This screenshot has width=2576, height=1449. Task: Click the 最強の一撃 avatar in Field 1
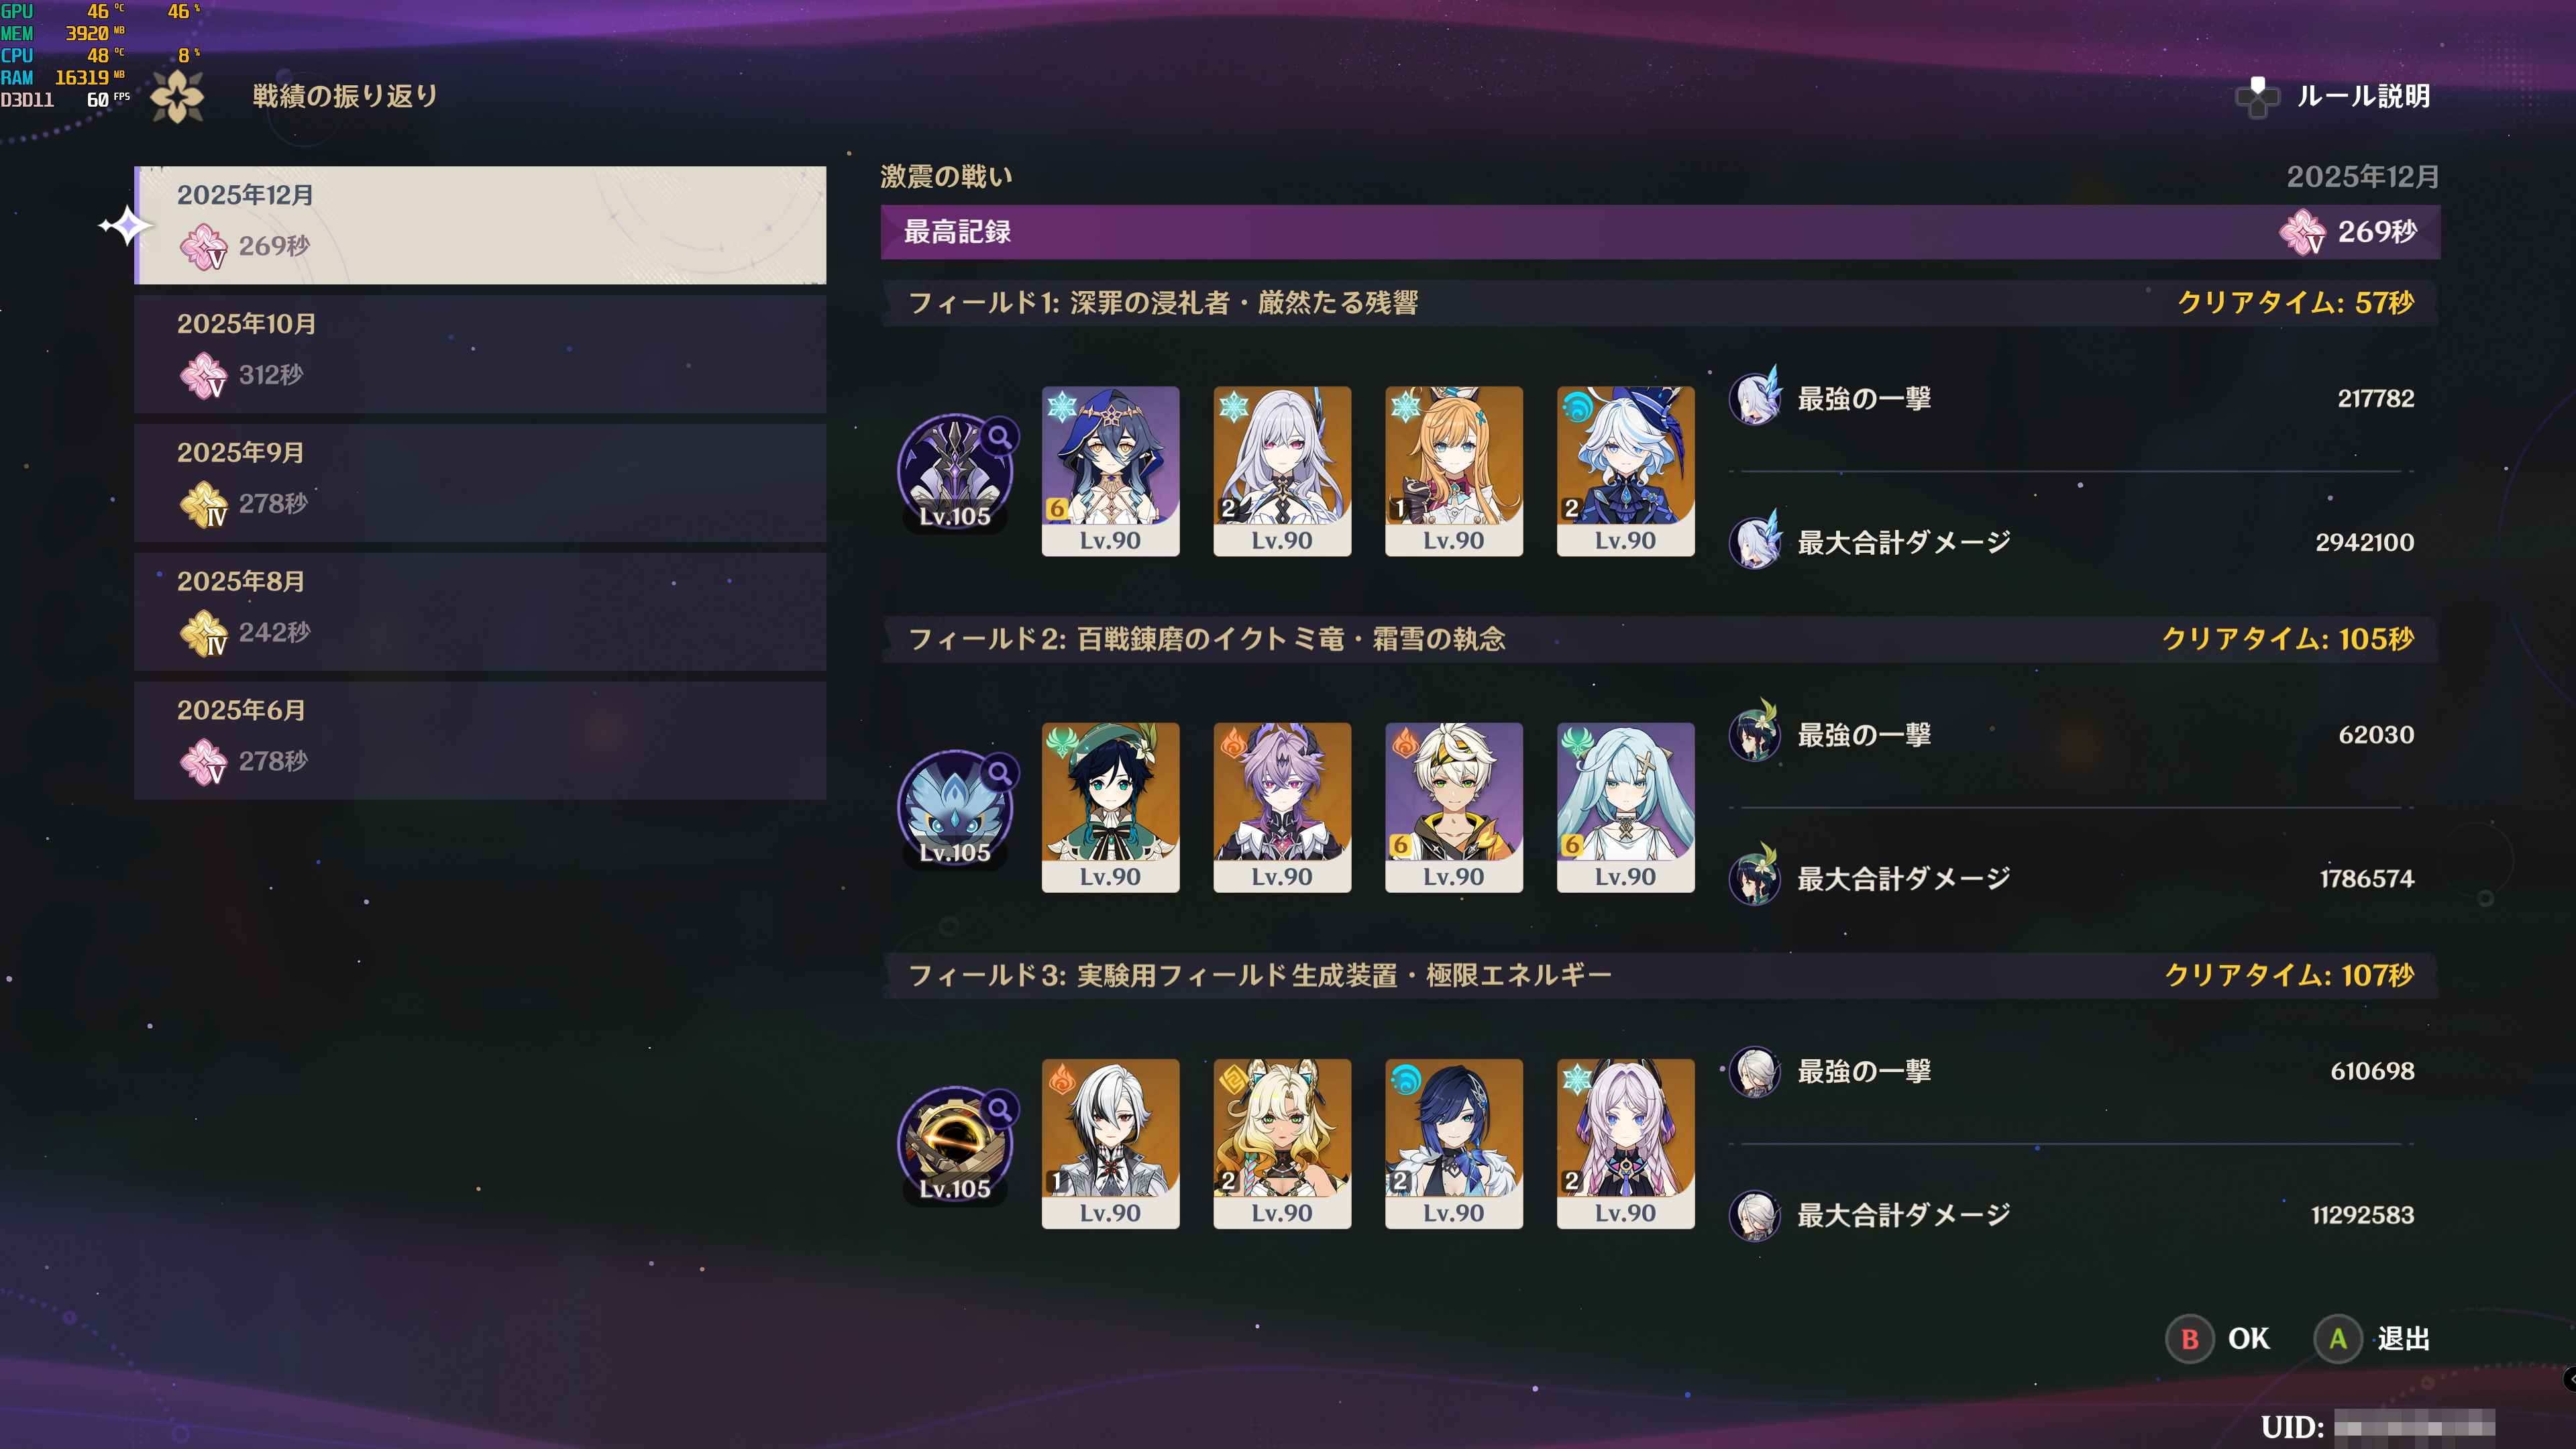(x=1756, y=397)
